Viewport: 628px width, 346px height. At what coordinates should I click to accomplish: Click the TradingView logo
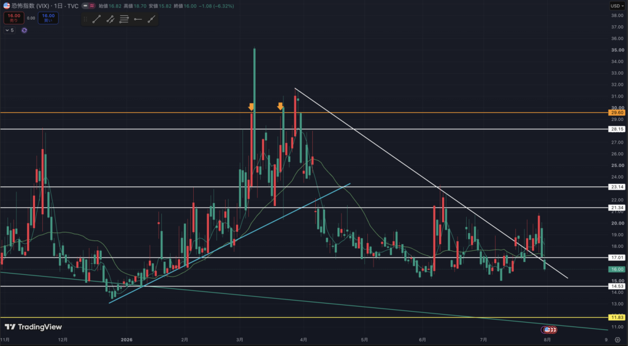pos(33,327)
